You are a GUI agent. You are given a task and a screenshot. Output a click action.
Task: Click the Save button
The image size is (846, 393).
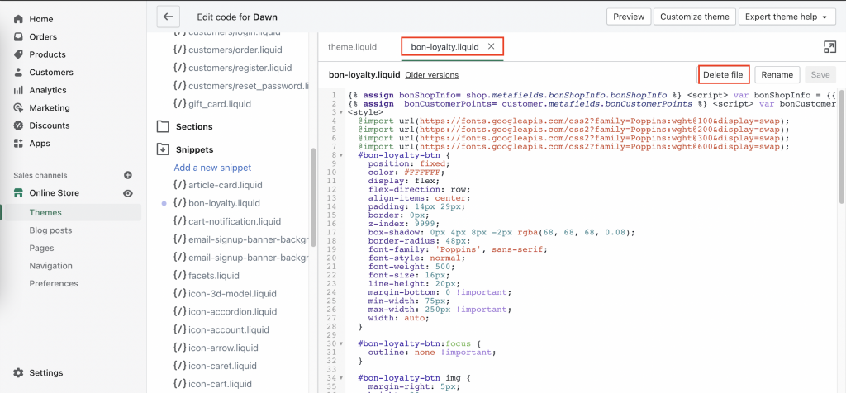click(820, 75)
